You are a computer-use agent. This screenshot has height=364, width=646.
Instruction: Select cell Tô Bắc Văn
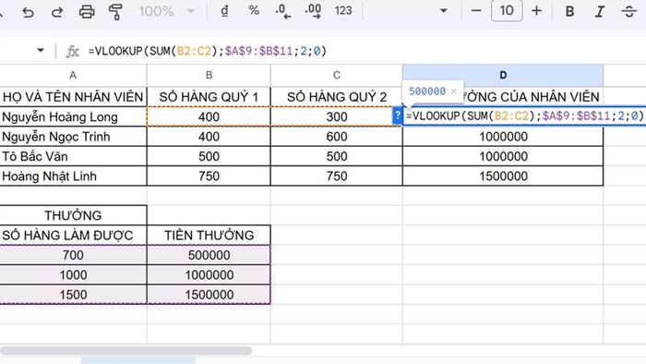[x=73, y=156]
